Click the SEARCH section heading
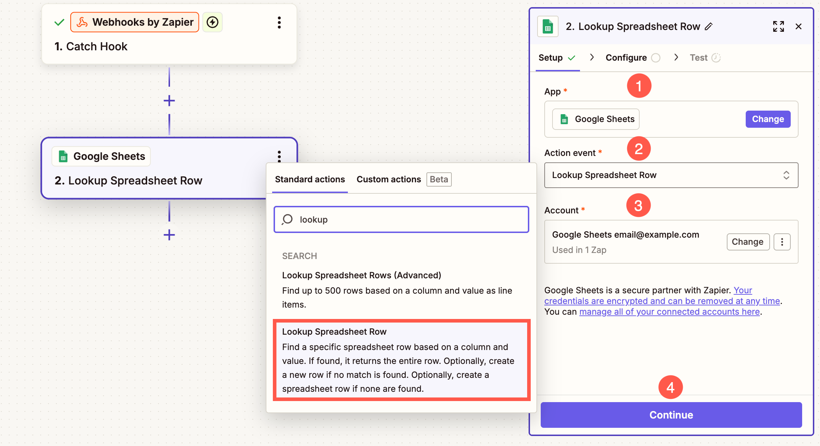 coord(300,256)
